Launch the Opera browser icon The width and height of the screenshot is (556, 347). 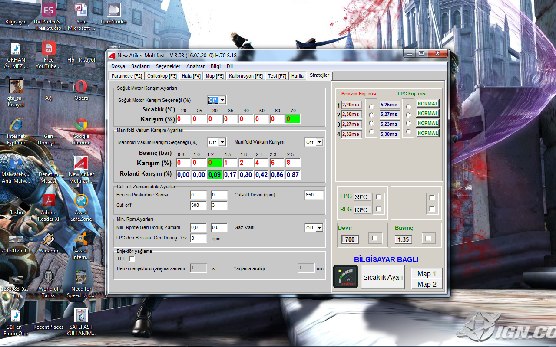81,90
